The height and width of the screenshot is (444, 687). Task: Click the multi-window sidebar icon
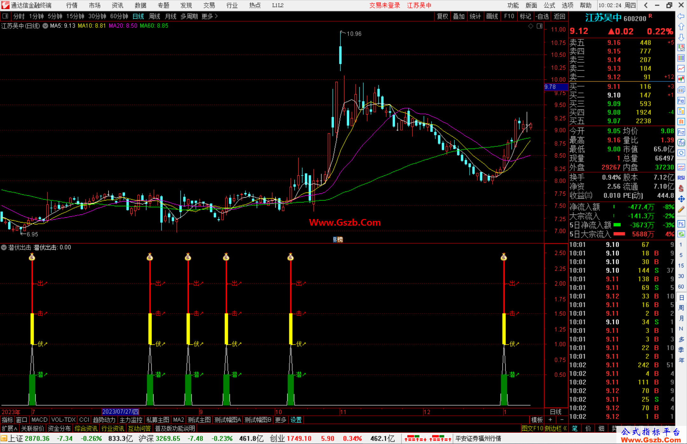(681, 90)
